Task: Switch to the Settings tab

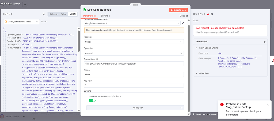Action: pyautogui.click(x=105, y=16)
